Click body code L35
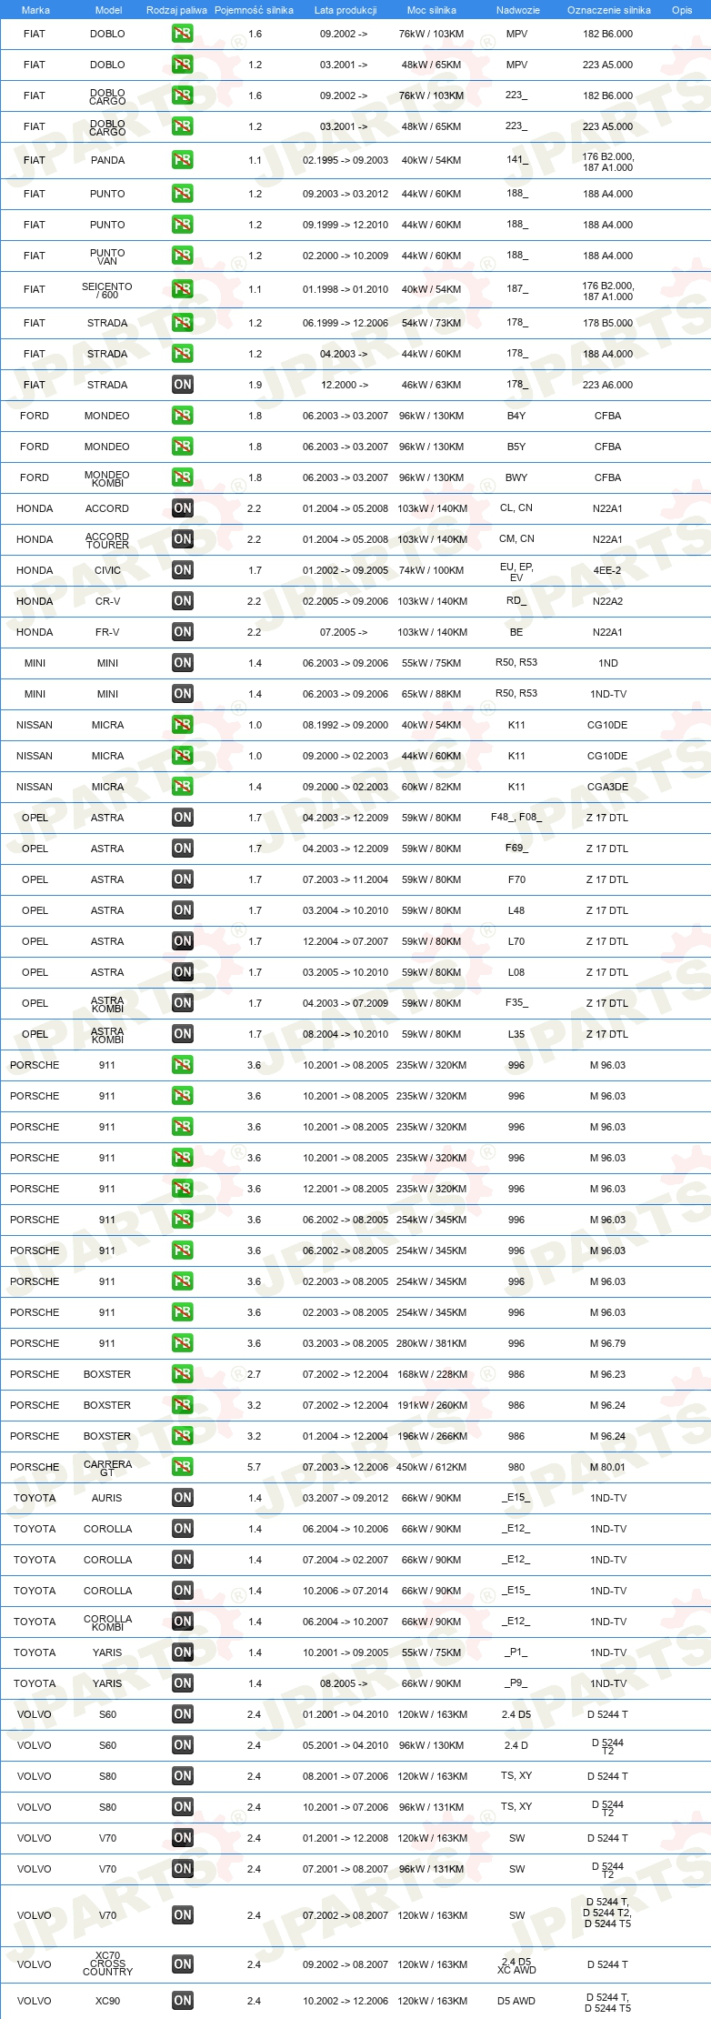Image resolution: width=711 pixels, height=2019 pixels. click(x=516, y=1034)
